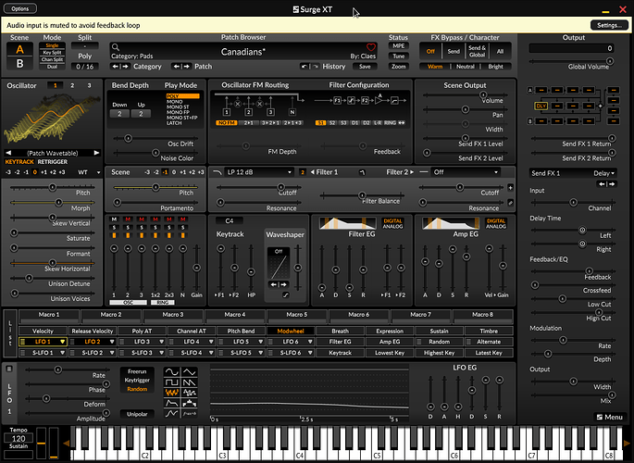This screenshot has width=634, height=463.
Task: Click the Modwheel modulation source
Action: click(x=291, y=331)
